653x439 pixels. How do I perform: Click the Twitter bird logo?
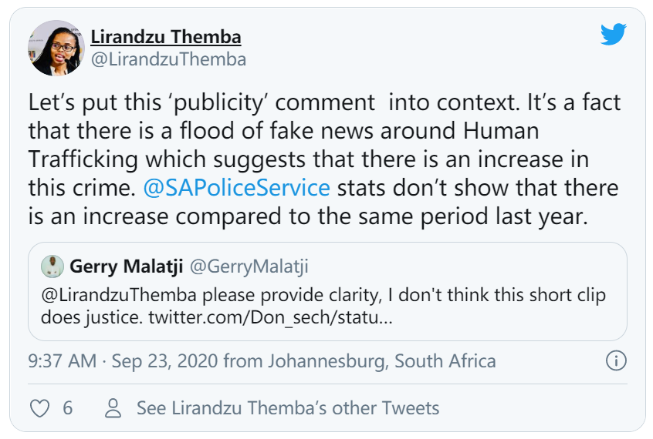pyautogui.click(x=612, y=34)
